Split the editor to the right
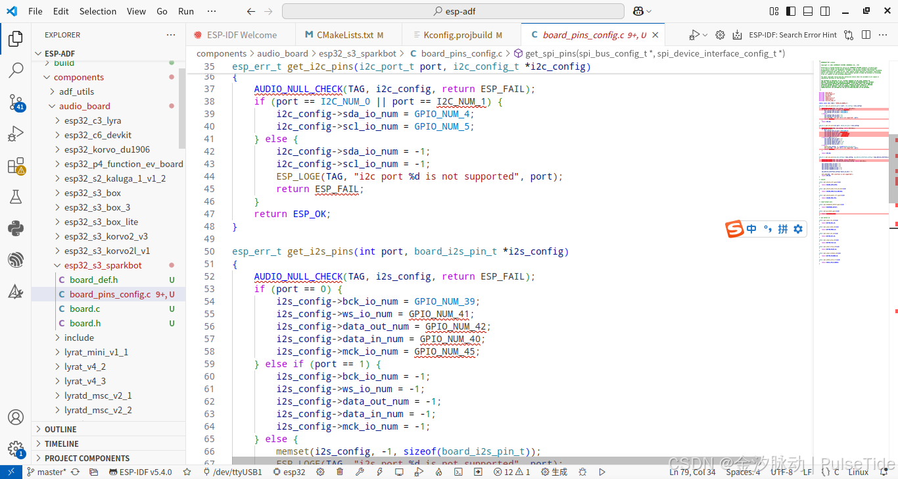Screen dimensions: 898x479 coord(866,35)
